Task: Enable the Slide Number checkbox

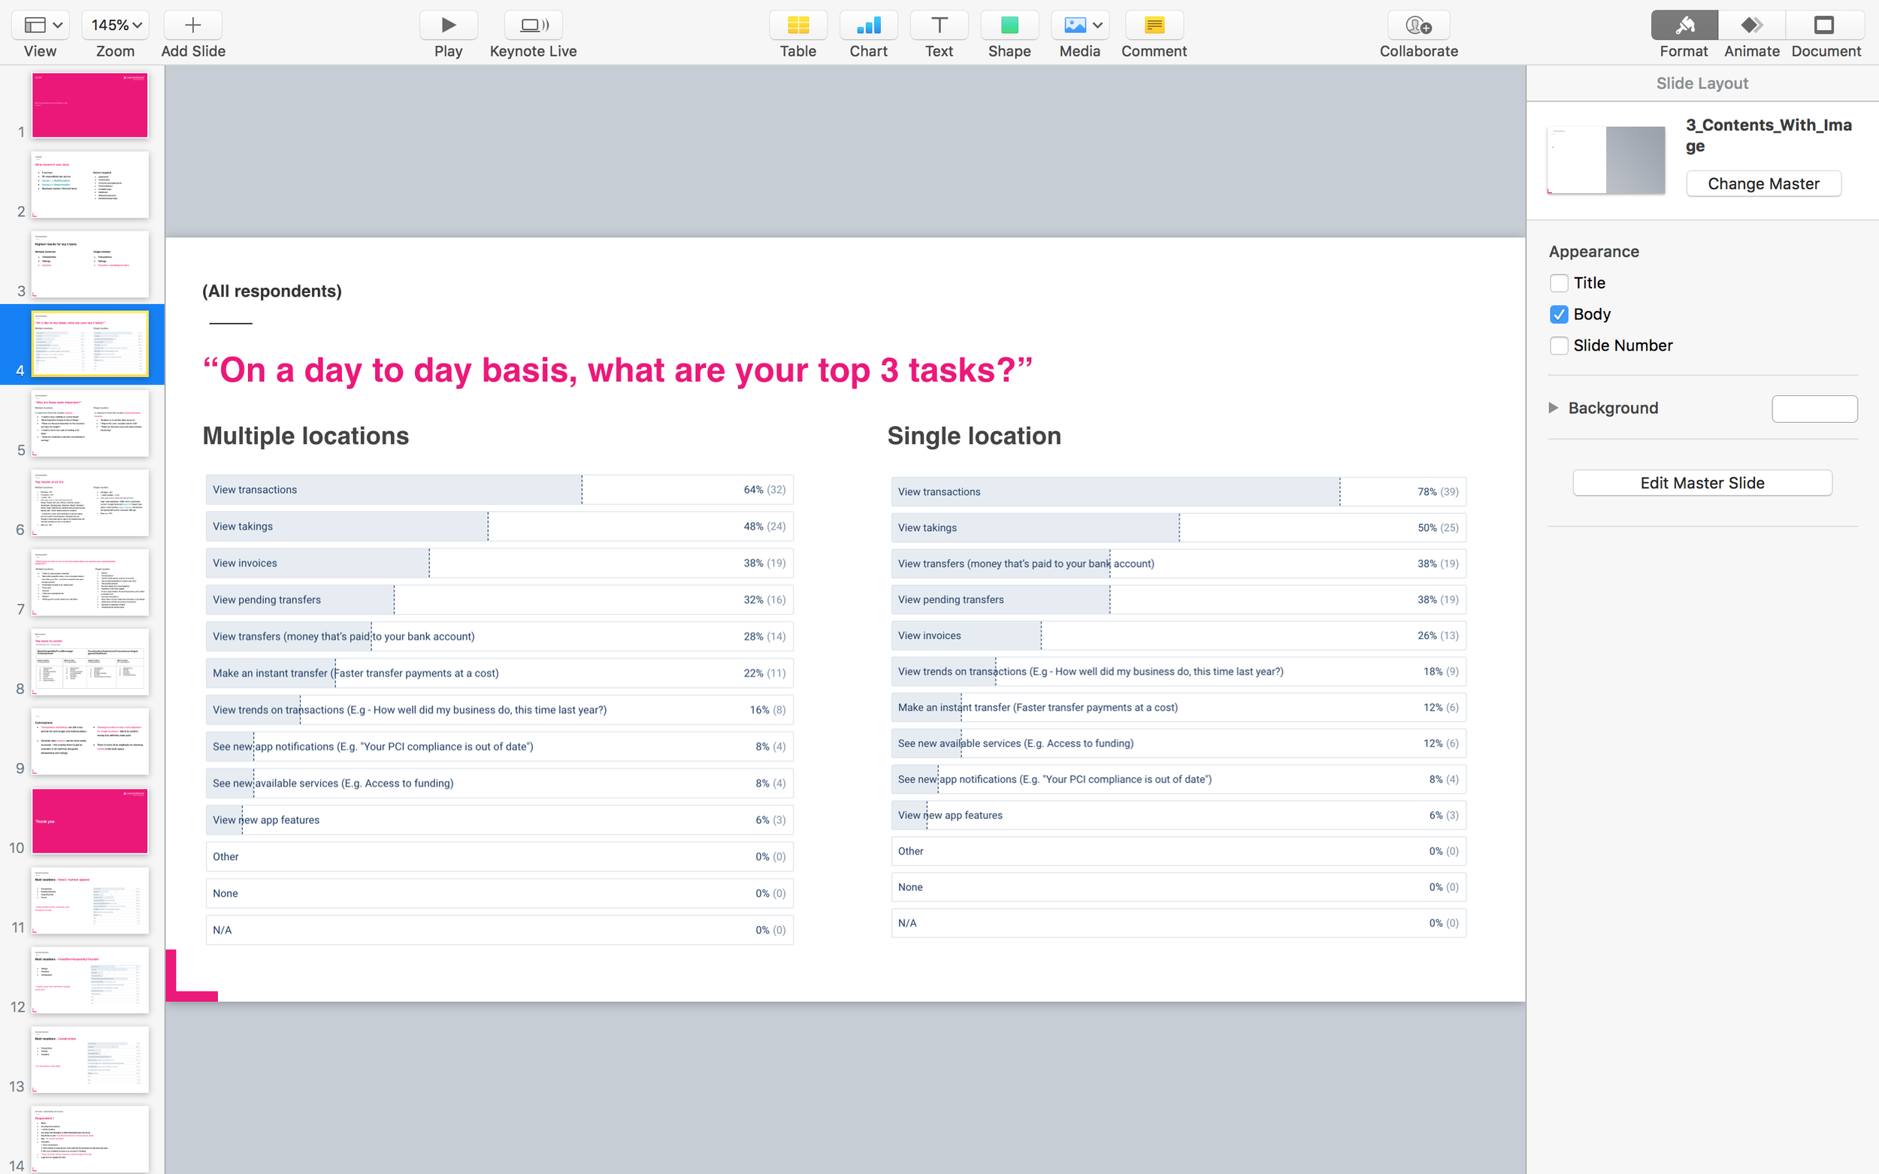Action: pyautogui.click(x=1558, y=346)
